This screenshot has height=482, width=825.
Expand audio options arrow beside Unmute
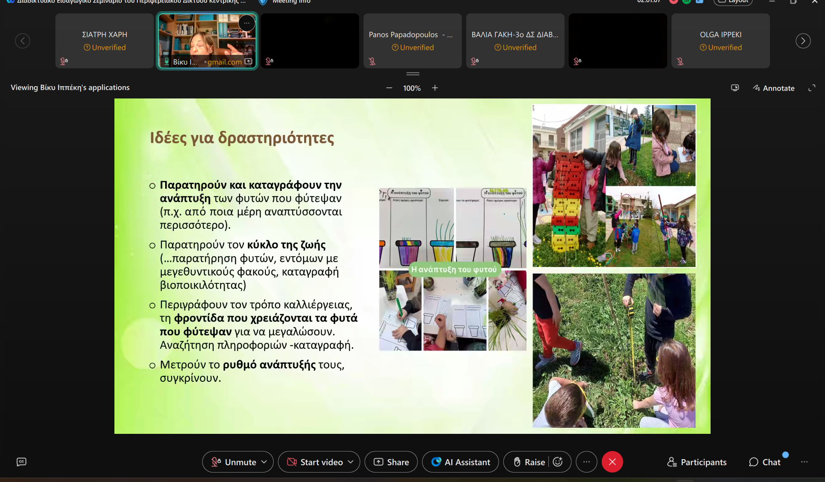click(264, 462)
